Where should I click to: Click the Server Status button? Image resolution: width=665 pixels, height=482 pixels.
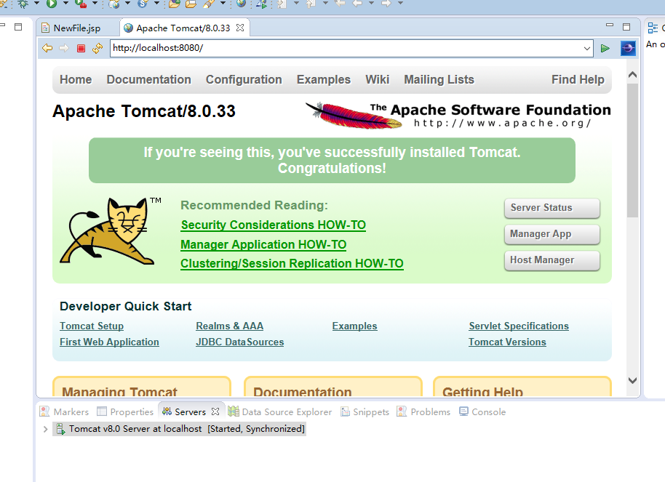pos(551,208)
